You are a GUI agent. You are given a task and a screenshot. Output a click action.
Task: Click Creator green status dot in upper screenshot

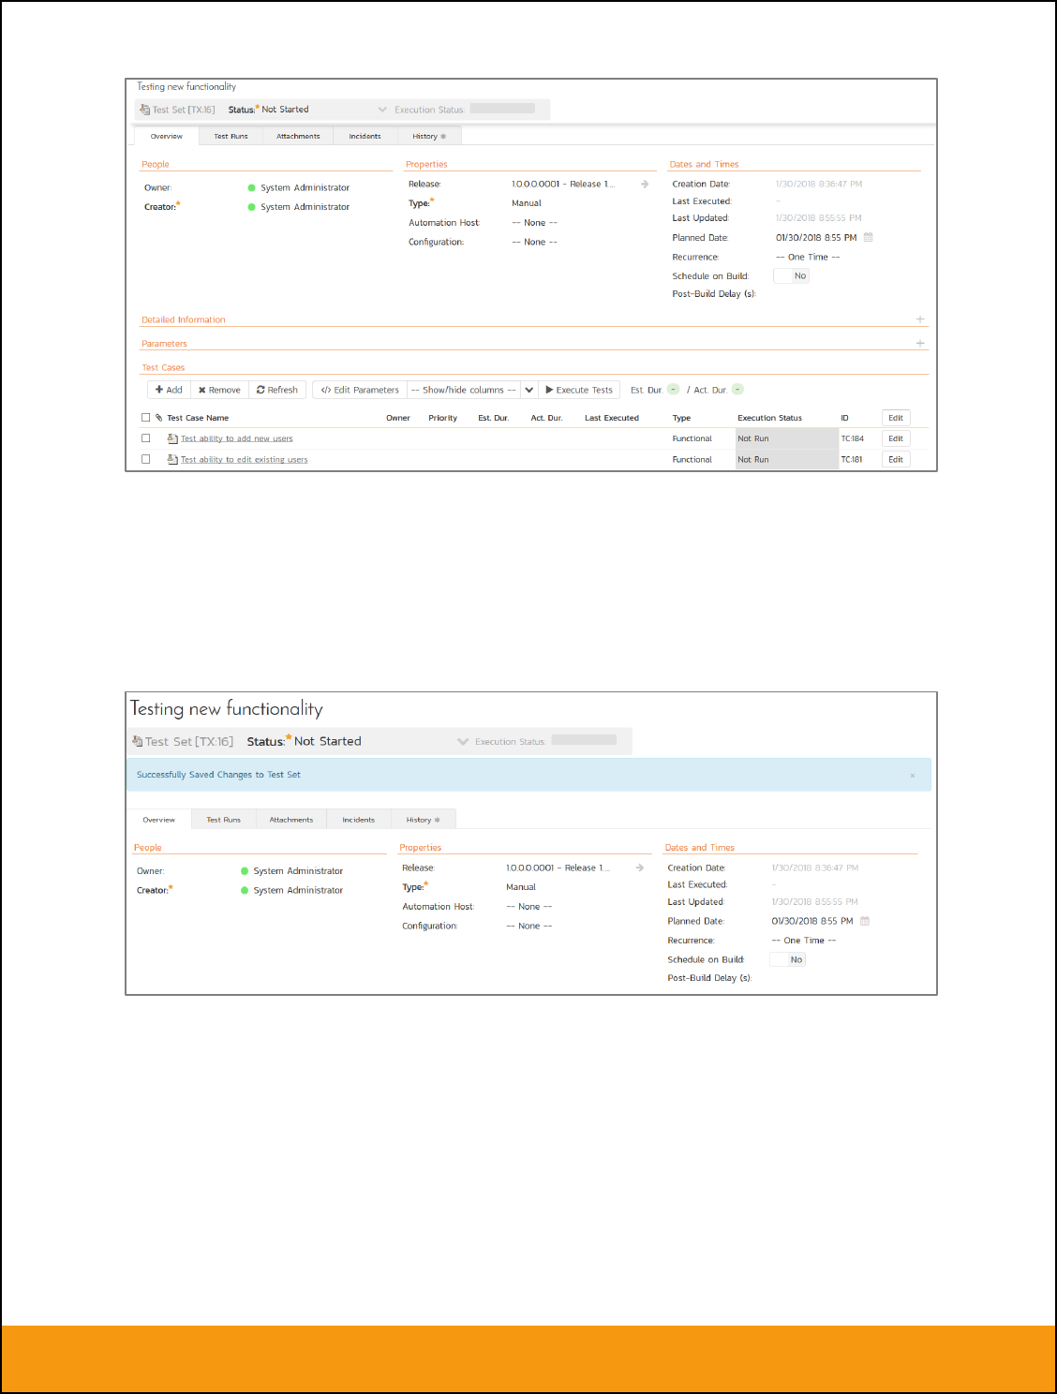point(251,207)
